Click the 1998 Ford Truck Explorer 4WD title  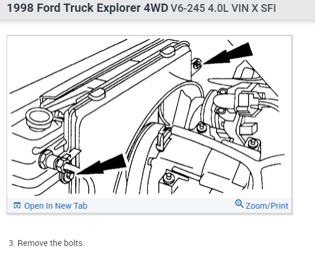88,8
